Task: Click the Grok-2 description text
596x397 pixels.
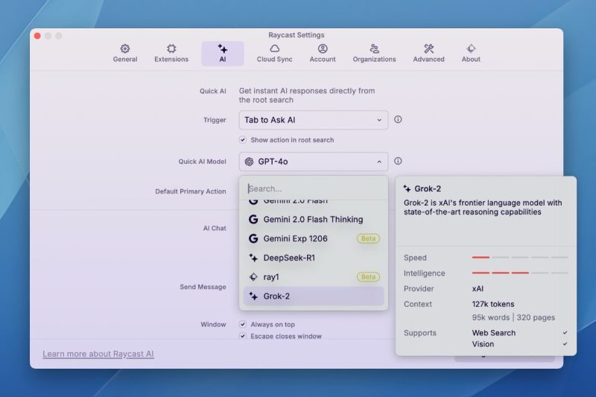Action: click(483, 207)
